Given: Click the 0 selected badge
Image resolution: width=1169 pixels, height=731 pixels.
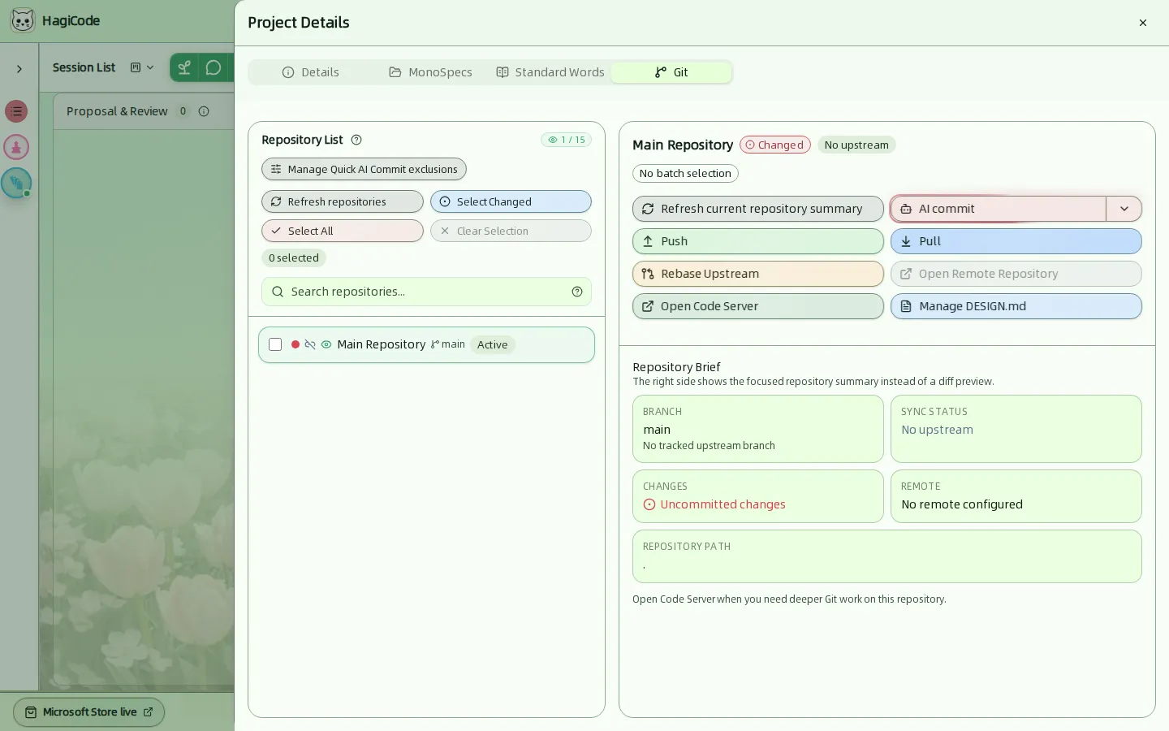Looking at the screenshot, I should click(294, 257).
